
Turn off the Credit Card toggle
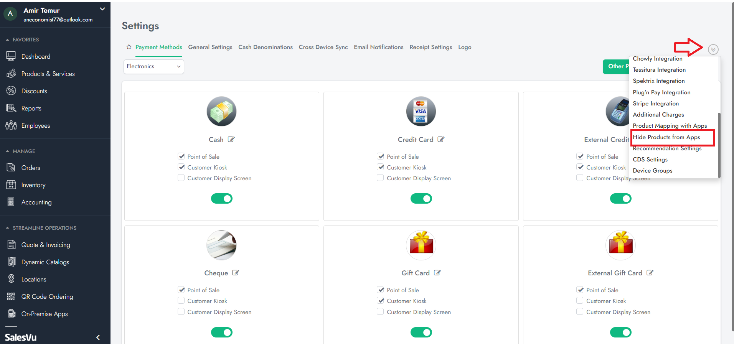pos(421,198)
